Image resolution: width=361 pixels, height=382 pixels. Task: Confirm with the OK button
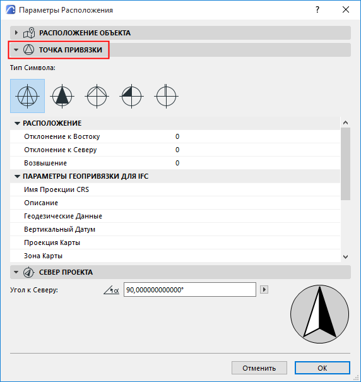[x=323, y=368]
